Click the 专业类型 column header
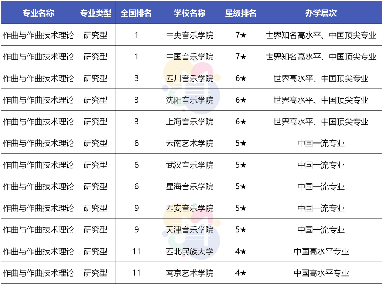The width and height of the screenshot is (383, 285). (95, 13)
